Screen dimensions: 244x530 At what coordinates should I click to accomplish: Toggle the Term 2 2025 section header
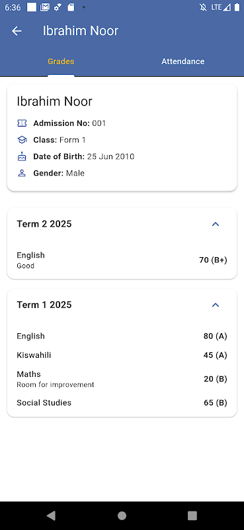122,224
